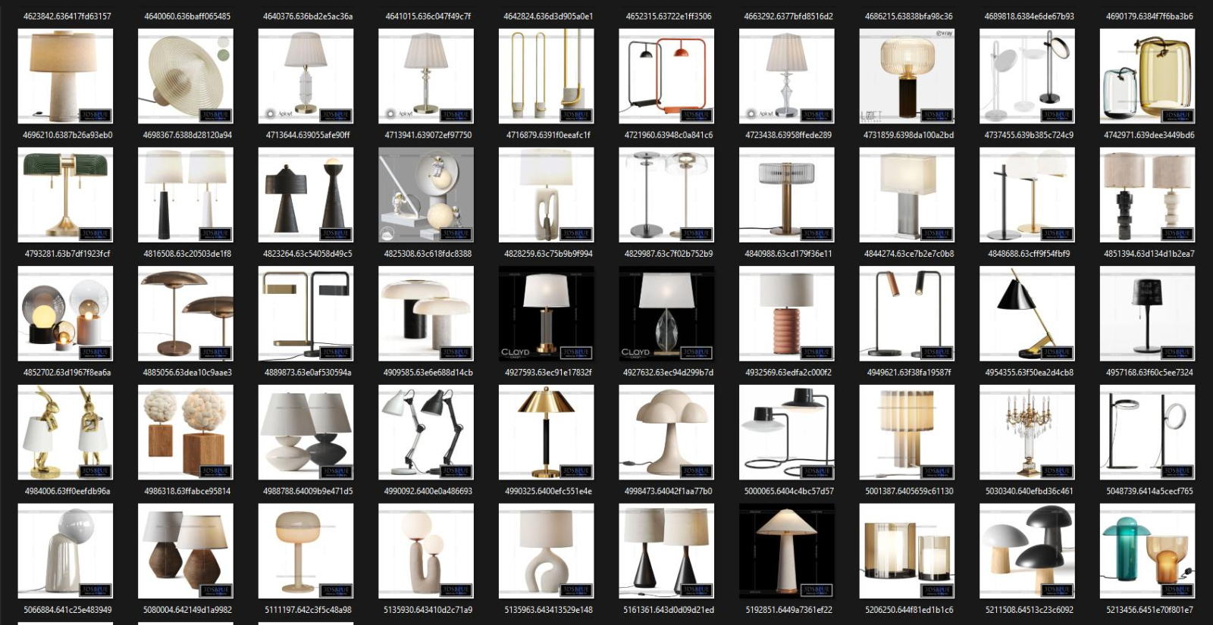Open the astronaut moon lamp thumbnail
Image resolution: width=1213 pixels, height=625 pixels.
(426, 195)
